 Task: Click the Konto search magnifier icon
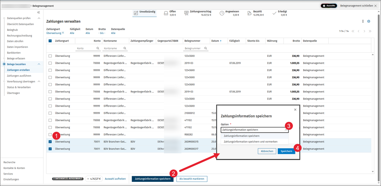click(98, 48)
